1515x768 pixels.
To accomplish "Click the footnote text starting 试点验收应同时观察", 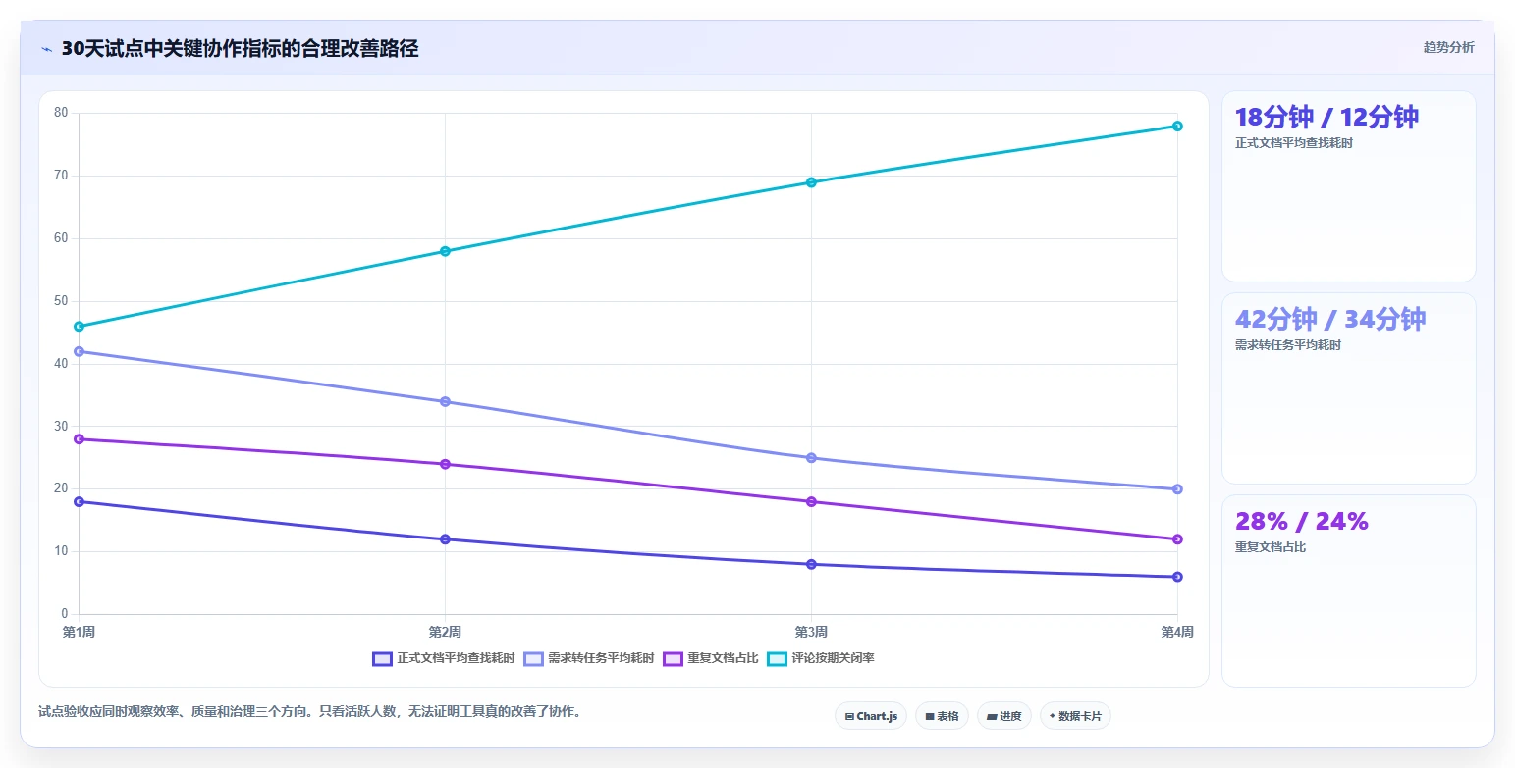I will pos(309,712).
